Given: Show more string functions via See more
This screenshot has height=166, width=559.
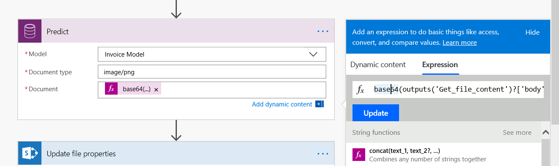Looking at the screenshot, I should tap(517, 133).
